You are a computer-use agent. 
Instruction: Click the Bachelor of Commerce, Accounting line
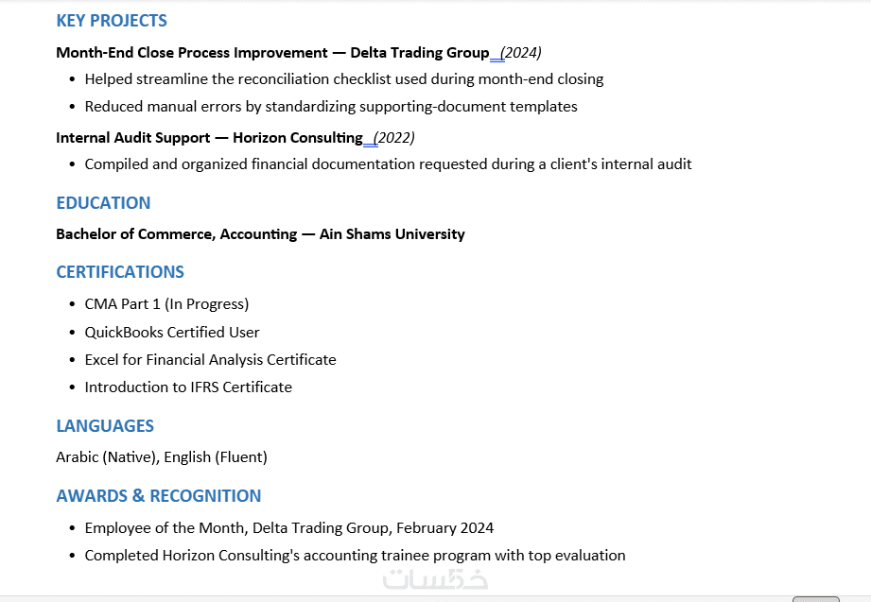pyautogui.click(x=260, y=234)
